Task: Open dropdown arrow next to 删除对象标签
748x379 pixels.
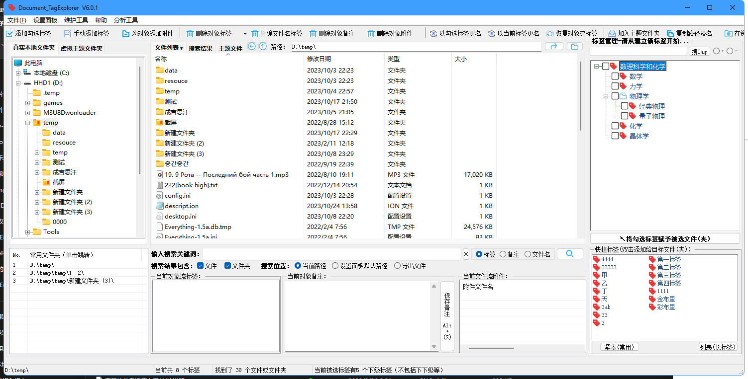Action: [x=244, y=33]
